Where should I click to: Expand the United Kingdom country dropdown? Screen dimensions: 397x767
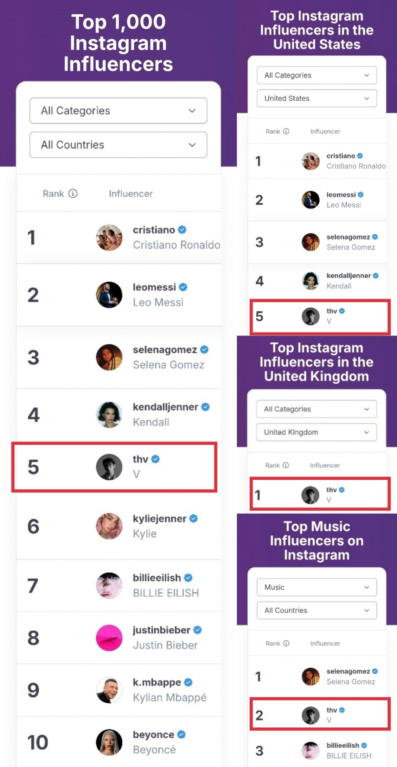tap(316, 432)
